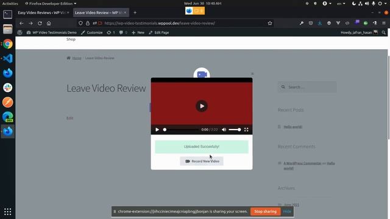This screenshot has height=219, width=390.
Task: Open tracking protection shield icon
Action: coord(80,23)
